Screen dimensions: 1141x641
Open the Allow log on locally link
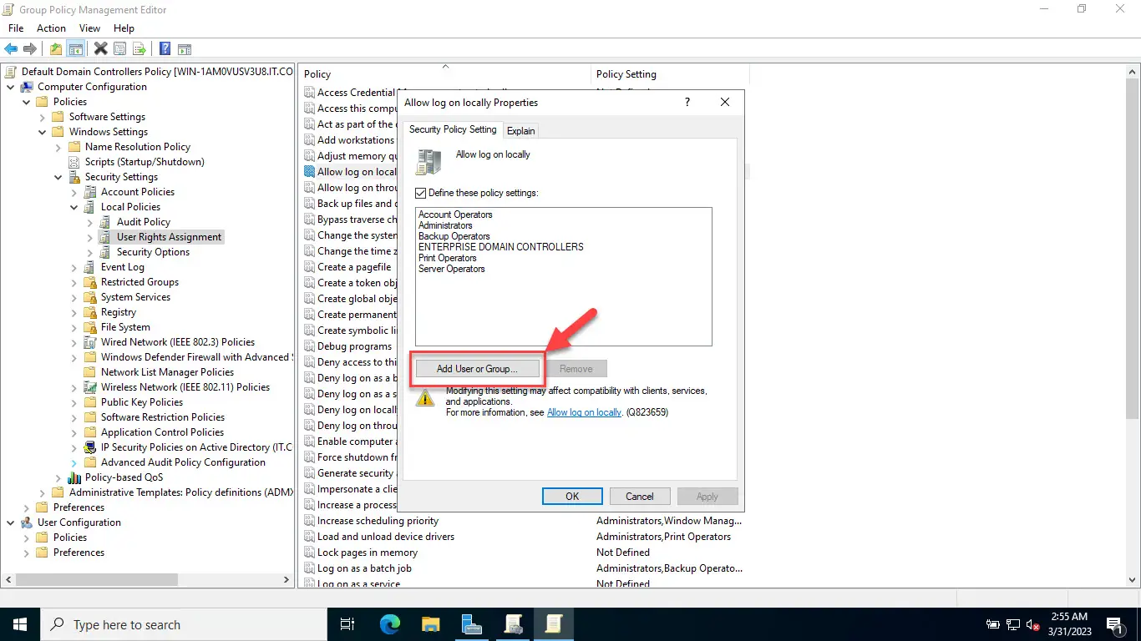[584, 412]
